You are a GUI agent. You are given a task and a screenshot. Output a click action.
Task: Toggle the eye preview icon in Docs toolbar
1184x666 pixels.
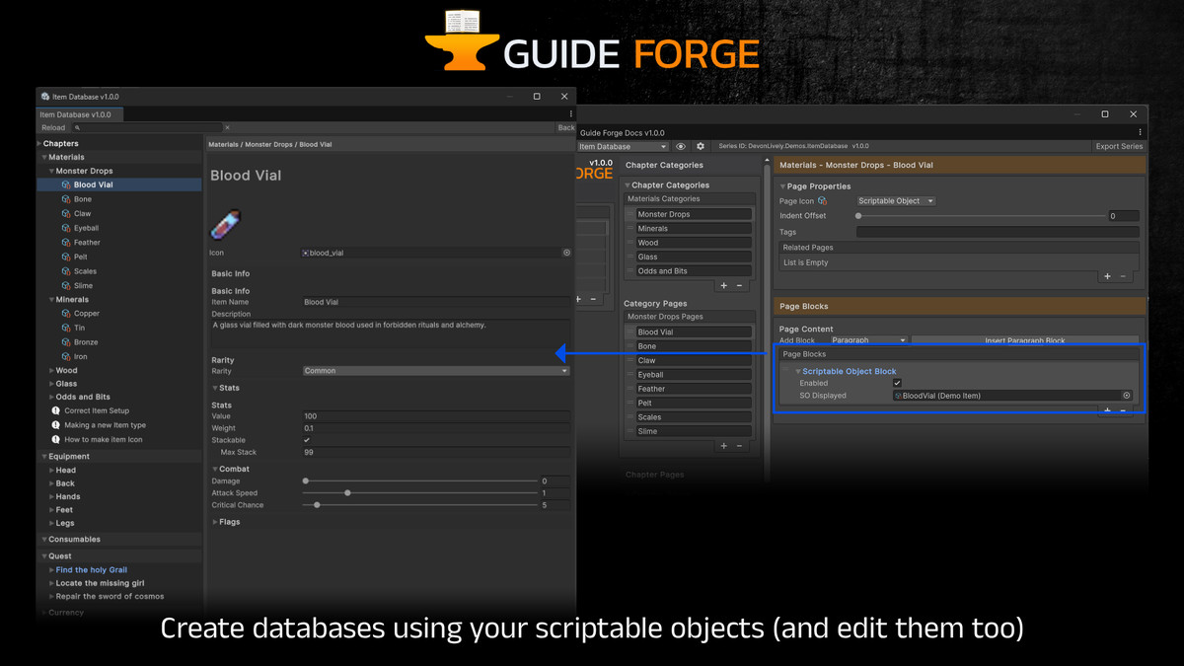tap(681, 146)
